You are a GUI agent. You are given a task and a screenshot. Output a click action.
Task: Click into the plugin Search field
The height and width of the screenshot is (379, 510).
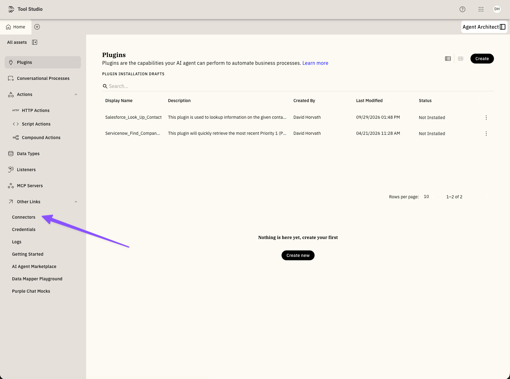point(298,86)
